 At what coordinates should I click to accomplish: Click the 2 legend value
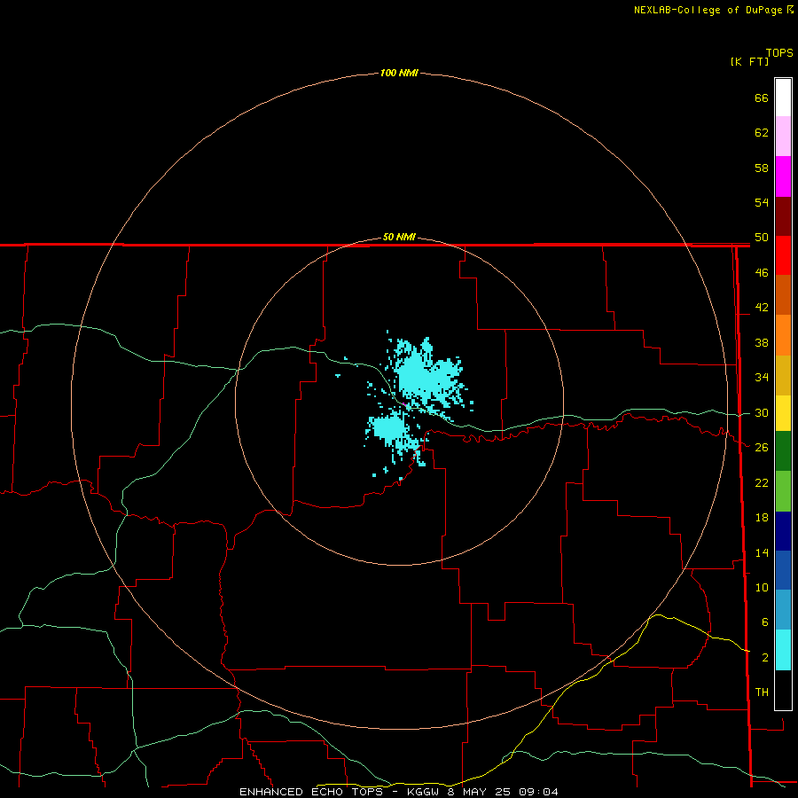[x=765, y=658]
